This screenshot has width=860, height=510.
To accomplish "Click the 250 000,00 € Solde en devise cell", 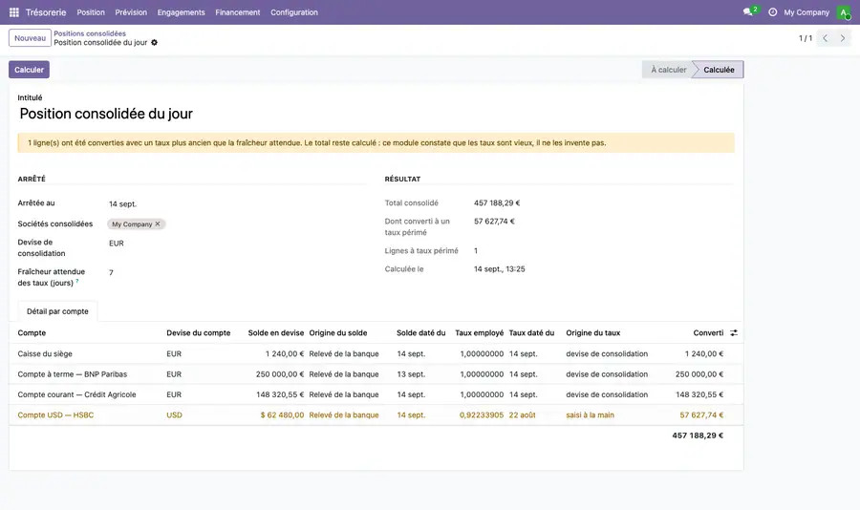I will (280, 374).
